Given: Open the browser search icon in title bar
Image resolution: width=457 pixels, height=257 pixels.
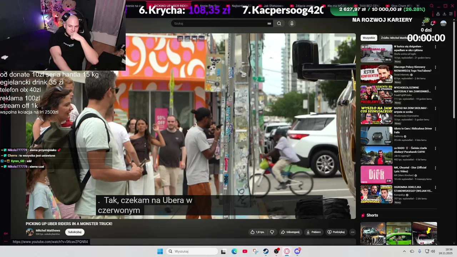Looking at the screenshot, I should [431, 6].
